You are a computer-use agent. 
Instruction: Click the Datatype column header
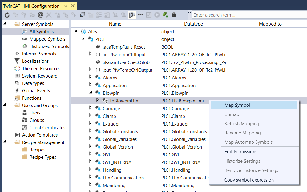pos(193,24)
